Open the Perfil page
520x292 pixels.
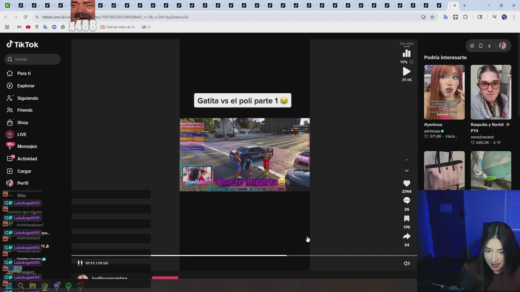(x=17, y=183)
